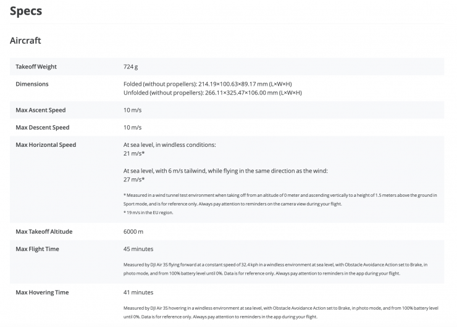Click the 6000 m altitude value

[x=133, y=231]
